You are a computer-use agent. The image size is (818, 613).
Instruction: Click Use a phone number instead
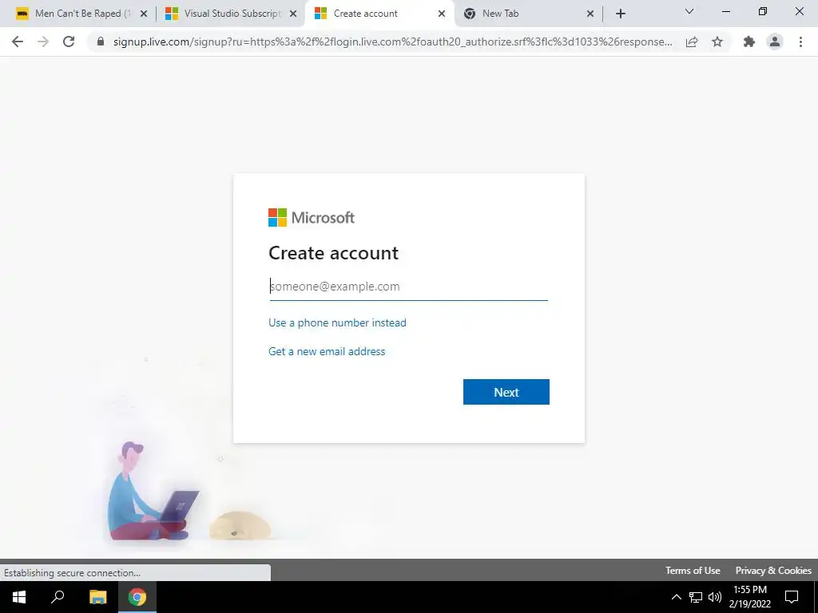[337, 322]
